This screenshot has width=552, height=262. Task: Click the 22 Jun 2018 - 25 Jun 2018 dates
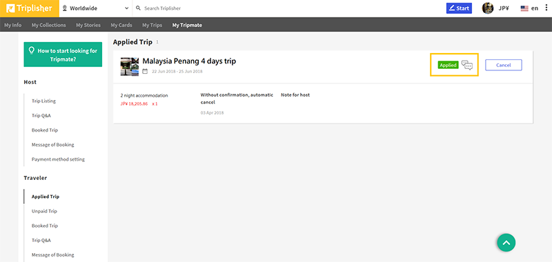coord(177,72)
